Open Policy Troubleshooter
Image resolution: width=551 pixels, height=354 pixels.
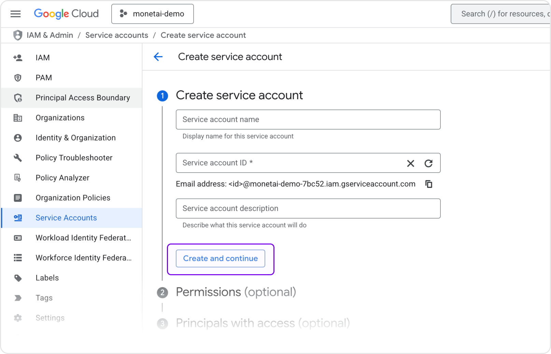(x=72, y=158)
